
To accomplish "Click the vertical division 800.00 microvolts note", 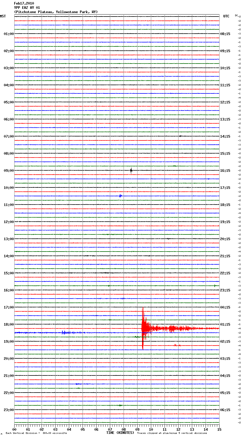I will [x=36, y=433].
